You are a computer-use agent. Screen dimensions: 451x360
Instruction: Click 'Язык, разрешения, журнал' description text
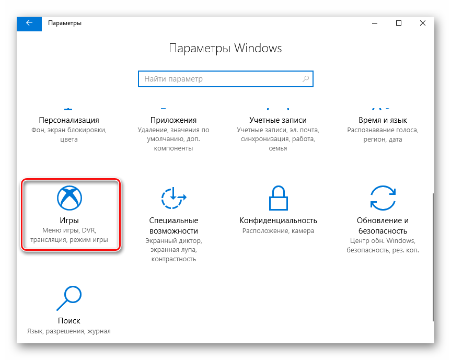pos(69,331)
